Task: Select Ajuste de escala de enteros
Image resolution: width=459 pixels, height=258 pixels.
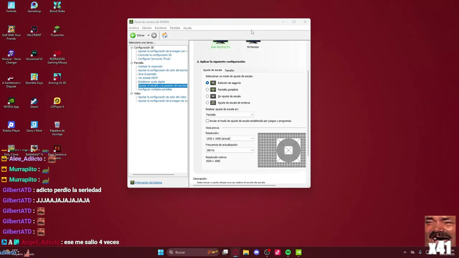Action: (207, 102)
